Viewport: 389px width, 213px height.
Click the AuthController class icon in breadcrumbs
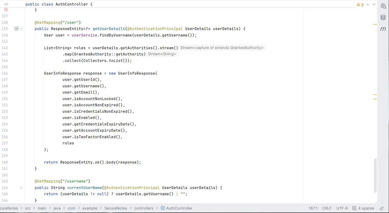163,208
